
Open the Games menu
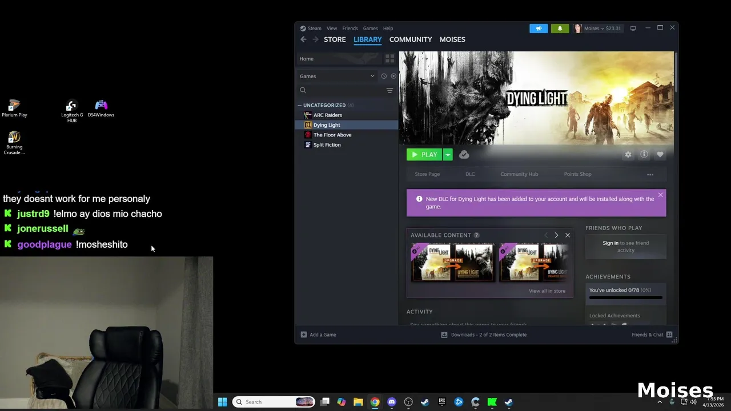click(x=371, y=28)
